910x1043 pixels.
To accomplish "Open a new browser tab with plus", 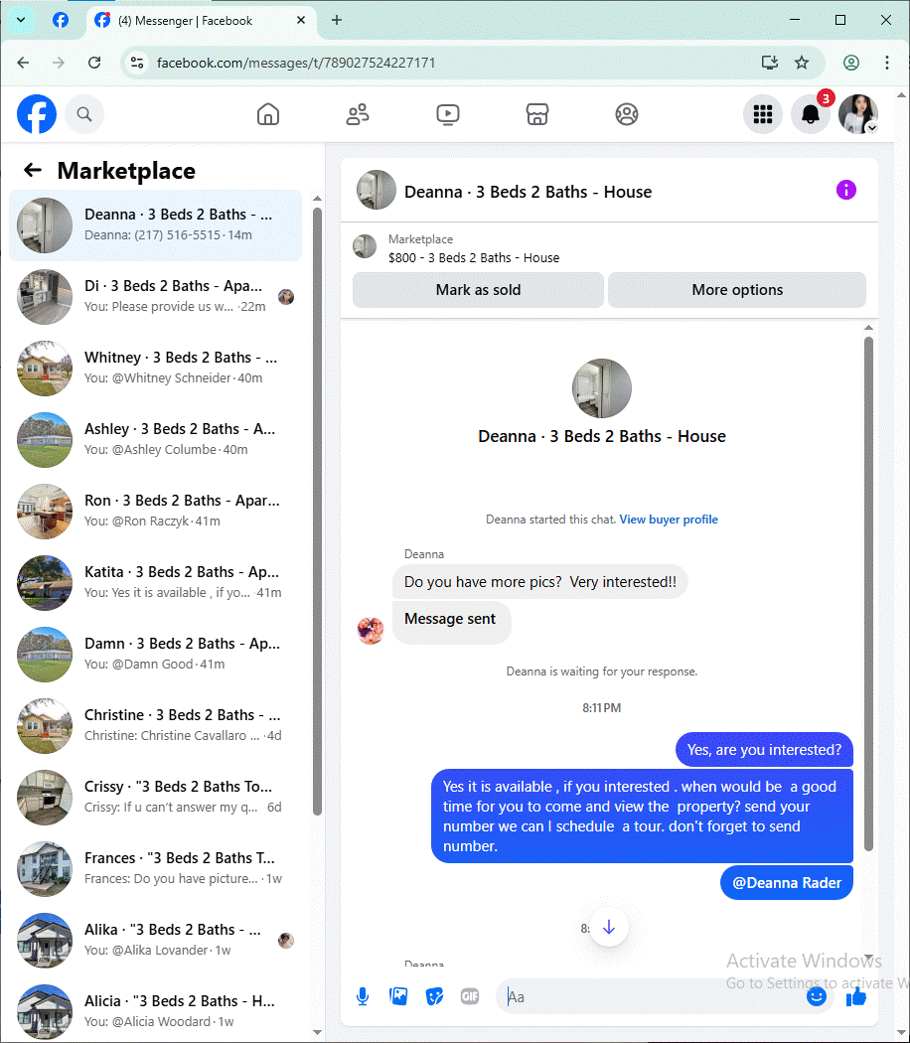I will (x=337, y=20).
